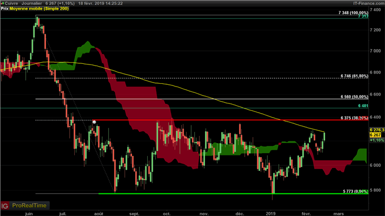
Task: Click the green 7 313 level tag
Action: click(x=363, y=16)
